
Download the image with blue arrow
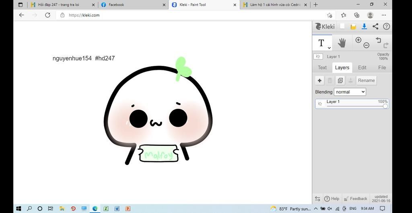[x=364, y=26]
